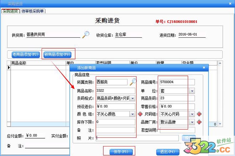
Task: Expand 条码格式 dropdown
Action: point(132,98)
